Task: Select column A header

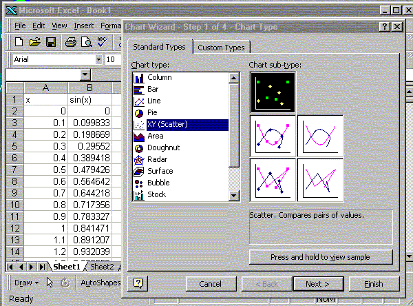Action: pyautogui.click(x=46, y=88)
